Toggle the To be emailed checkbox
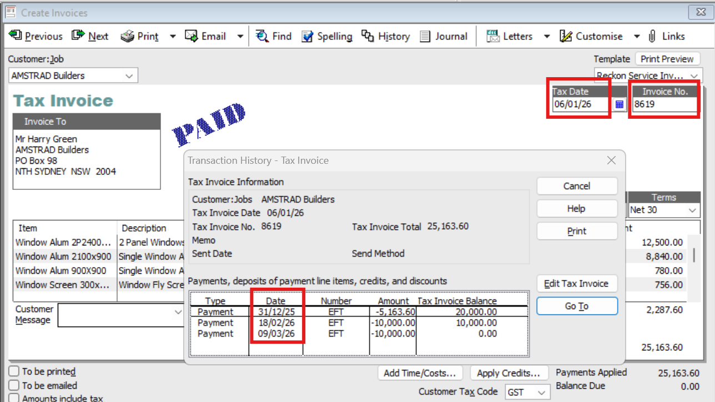 [13, 385]
